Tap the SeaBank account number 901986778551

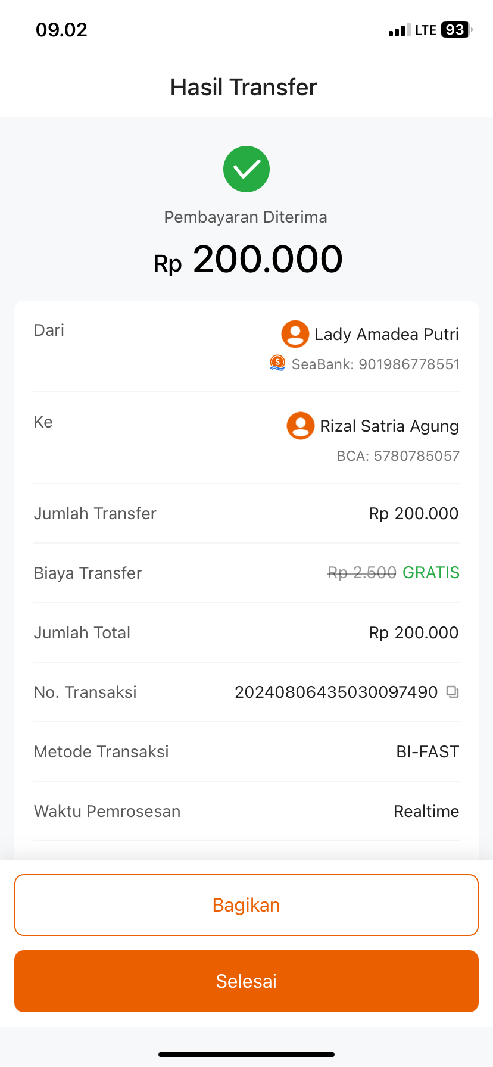tap(409, 364)
